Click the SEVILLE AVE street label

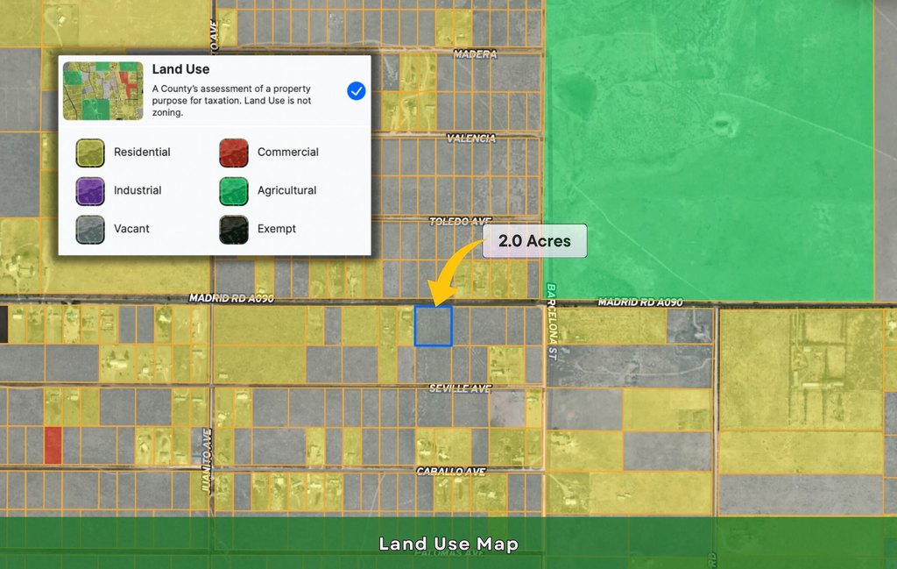(x=460, y=388)
